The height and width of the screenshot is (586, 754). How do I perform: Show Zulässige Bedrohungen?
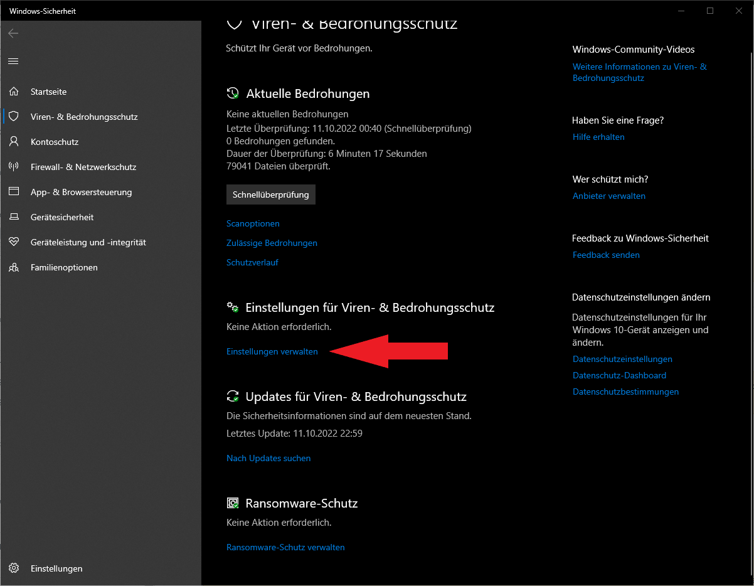pyautogui.click(x=272, y=243)
